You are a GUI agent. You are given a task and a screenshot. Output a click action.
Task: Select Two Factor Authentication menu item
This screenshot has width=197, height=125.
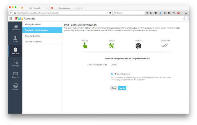pyautogui.click(x=42, y=30)
